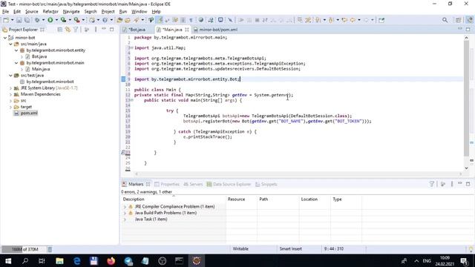Click the Pin Editor toolbar icon
The image size is (475, 267).
pyautogui.click(x=381, y=20)
